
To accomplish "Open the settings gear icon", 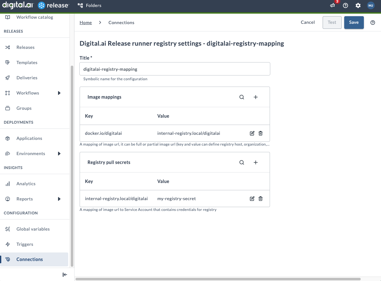I will [358, 5].
